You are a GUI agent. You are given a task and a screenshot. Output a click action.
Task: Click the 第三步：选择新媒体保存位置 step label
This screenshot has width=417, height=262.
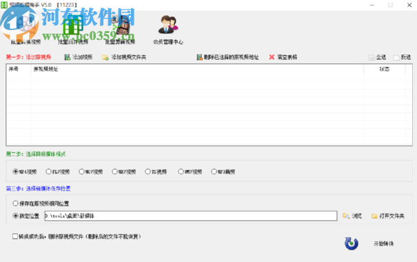click(39, 188)
